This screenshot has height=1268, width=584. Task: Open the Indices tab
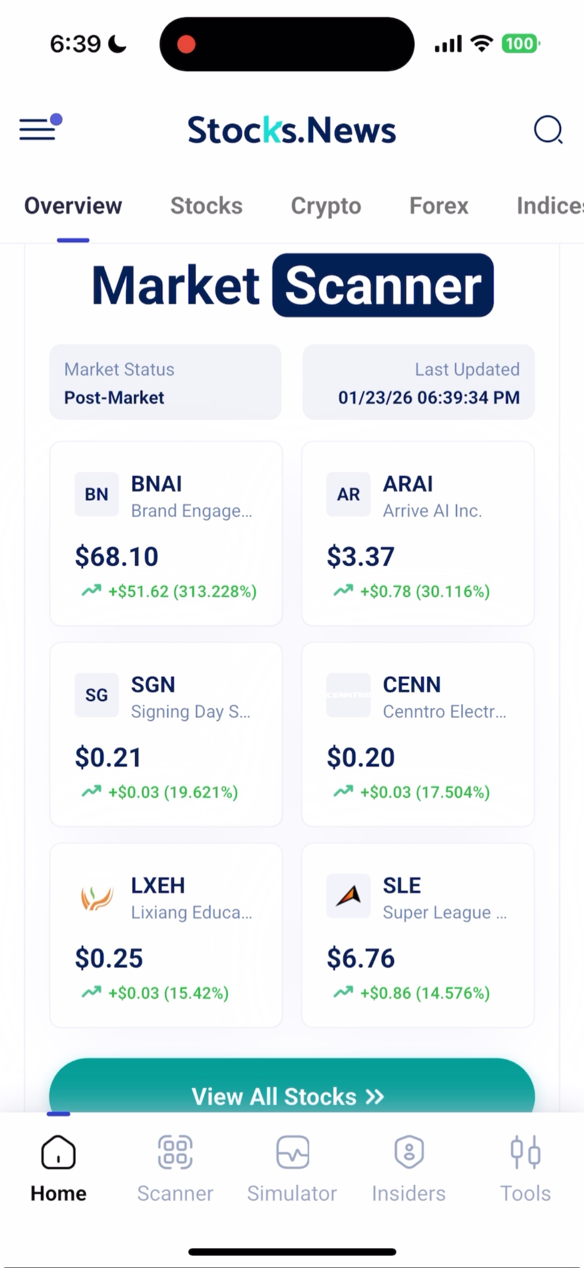[549, 206]
